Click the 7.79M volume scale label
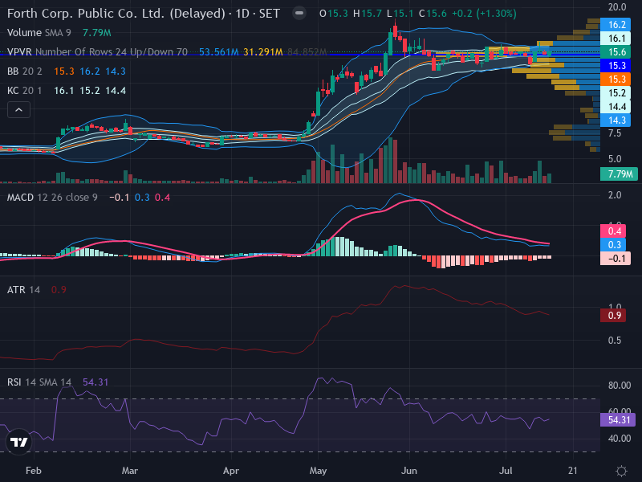The width and height of the screenshot is (642, 482). [x=619, y=174]
